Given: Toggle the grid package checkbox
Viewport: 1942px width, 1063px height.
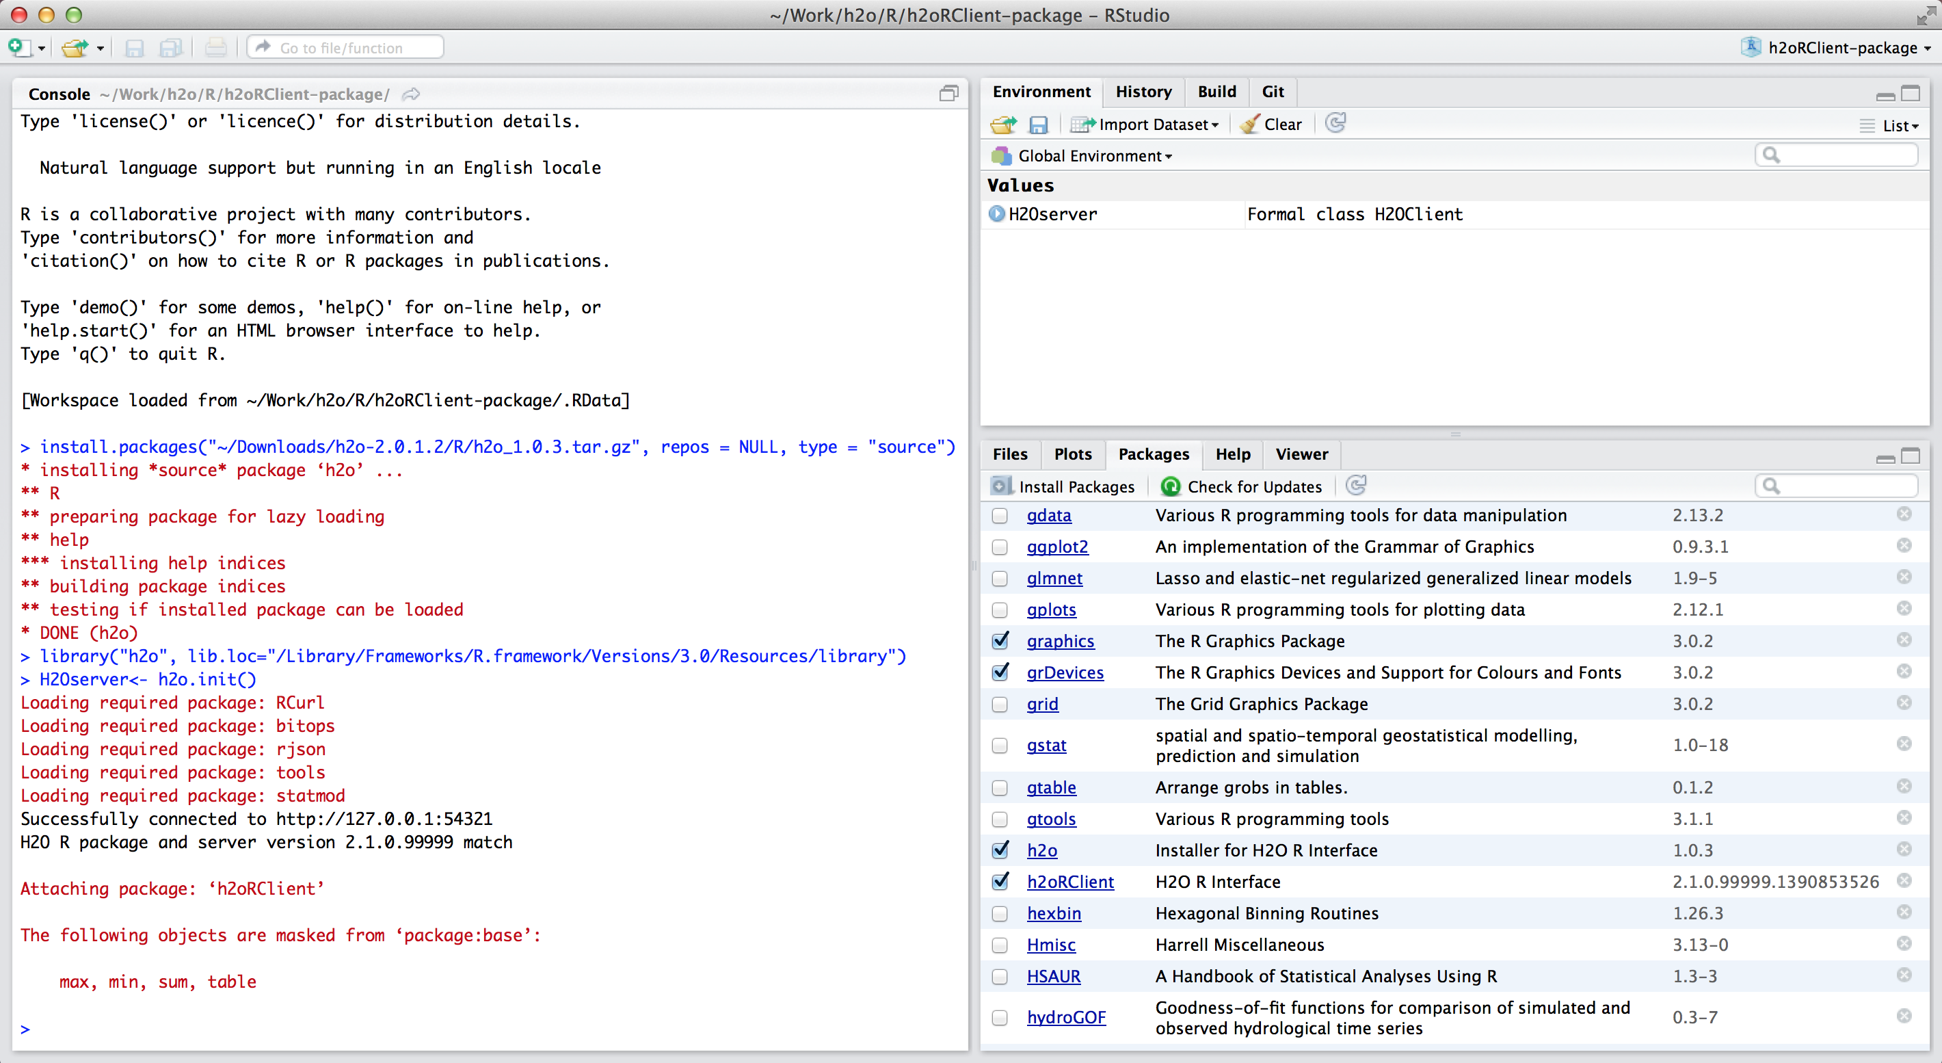Looking at the screenshot, I should 1000,704.
